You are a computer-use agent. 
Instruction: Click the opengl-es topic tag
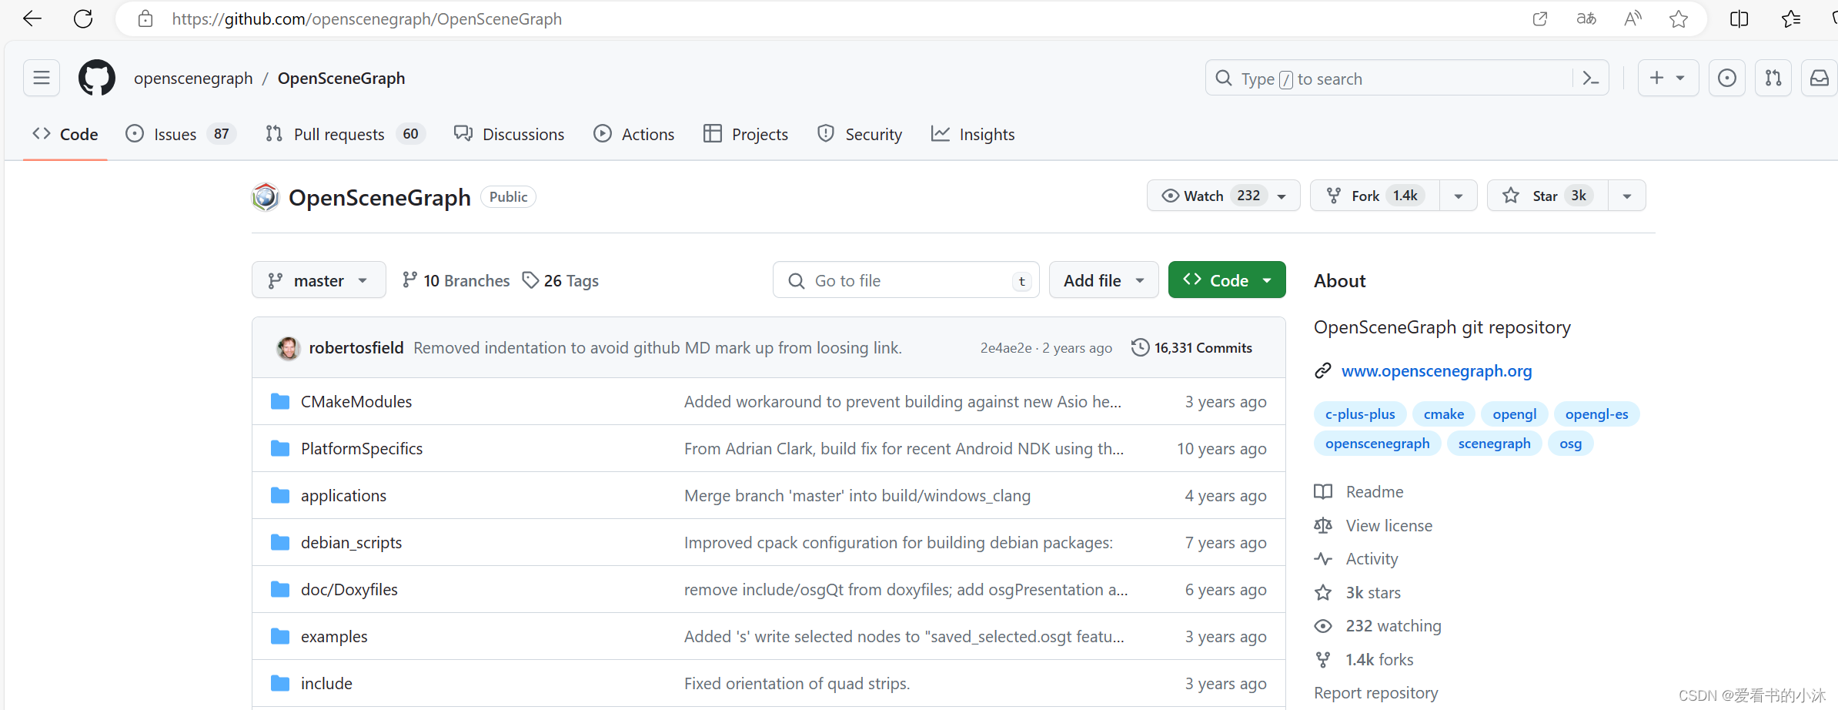(1596, 414)
